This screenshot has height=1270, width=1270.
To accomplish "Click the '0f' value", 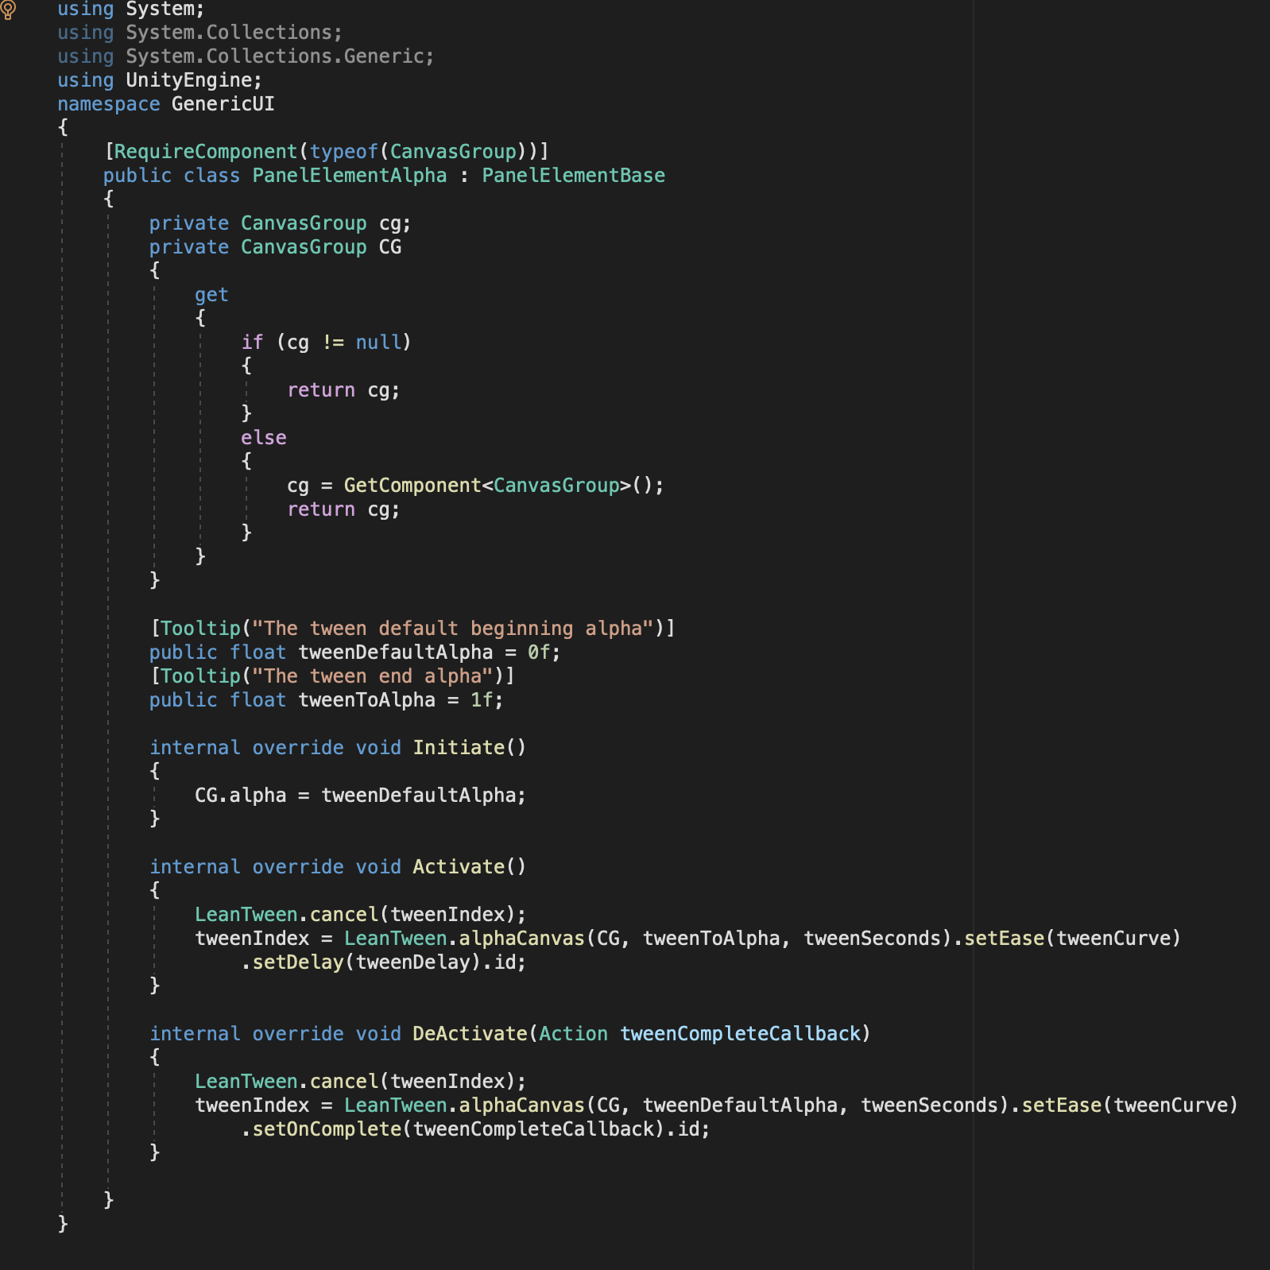I will coord(539,652).
